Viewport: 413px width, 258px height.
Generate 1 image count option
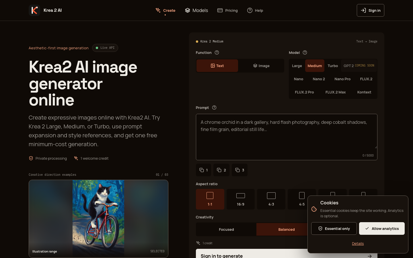(204, 170)
